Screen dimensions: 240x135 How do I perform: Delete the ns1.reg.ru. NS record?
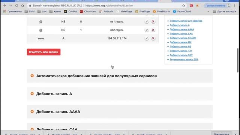153,22
